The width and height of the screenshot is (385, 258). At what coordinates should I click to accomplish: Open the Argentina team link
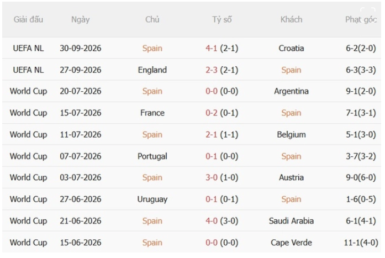tap(291, 91)
